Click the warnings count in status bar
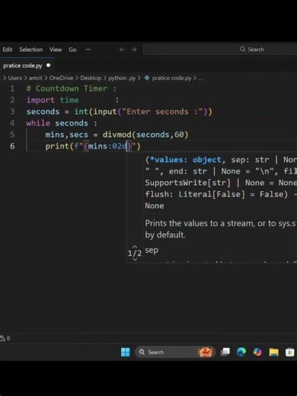 pyautogui.click(x=5, y=338)
